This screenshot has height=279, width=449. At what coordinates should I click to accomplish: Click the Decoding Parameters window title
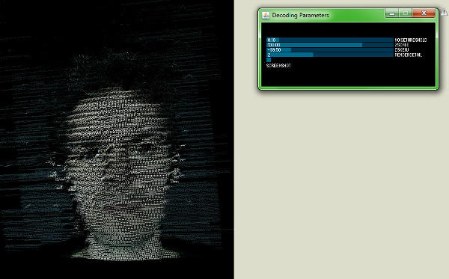[x=300, y=15]
